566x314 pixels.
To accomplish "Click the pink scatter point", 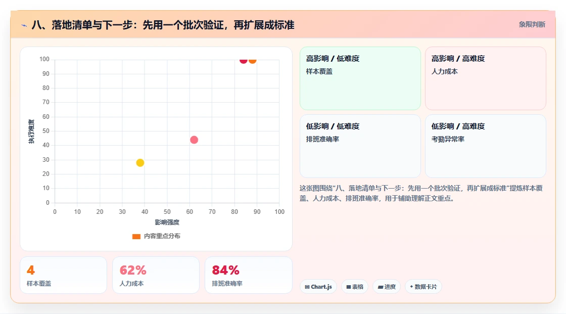I will point(194,140).
